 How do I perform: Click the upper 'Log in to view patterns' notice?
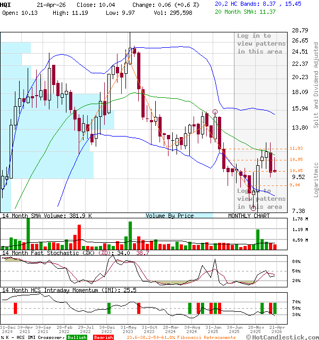click(x=261, y=44)
